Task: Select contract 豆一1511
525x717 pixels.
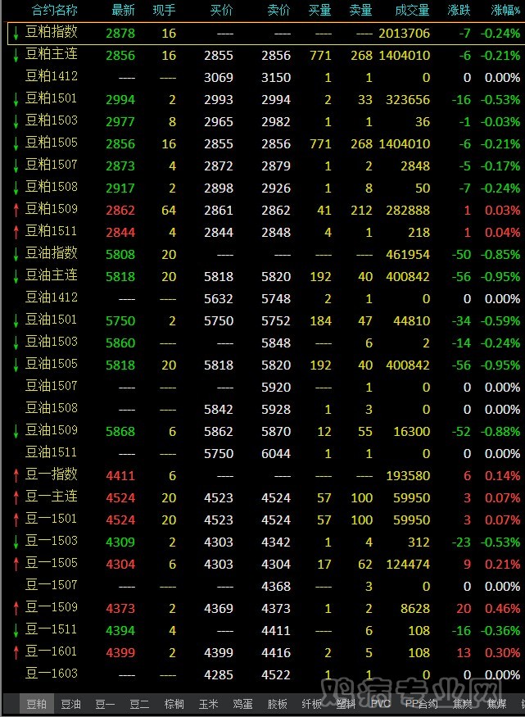Action: point(266,629)
